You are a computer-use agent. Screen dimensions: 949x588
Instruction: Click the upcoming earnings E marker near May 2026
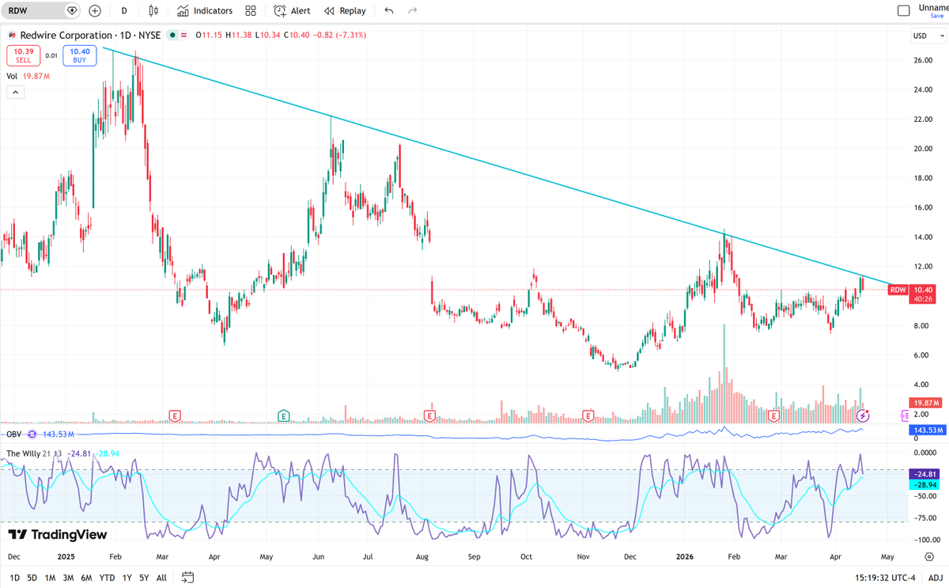click(x=905, y=415)
